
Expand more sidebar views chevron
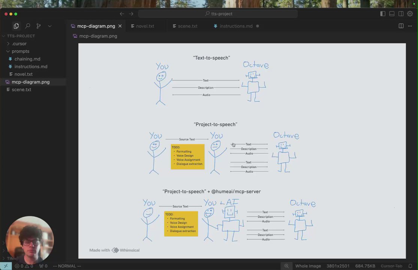click(x=49, y=26)
